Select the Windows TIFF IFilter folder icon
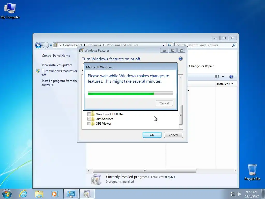 (93, 114)
